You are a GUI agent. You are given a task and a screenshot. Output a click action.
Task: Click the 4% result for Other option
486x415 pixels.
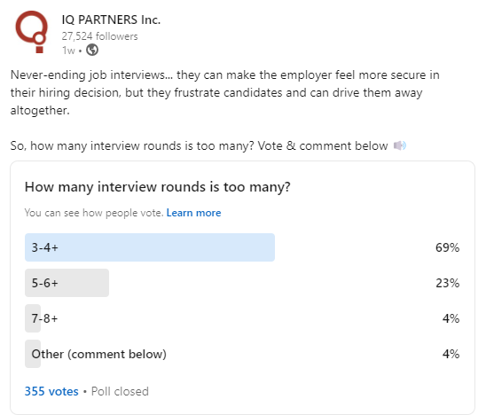click(x=451, y=354)
